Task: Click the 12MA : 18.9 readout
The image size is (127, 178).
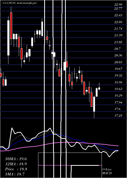Action: coord(16,164)
